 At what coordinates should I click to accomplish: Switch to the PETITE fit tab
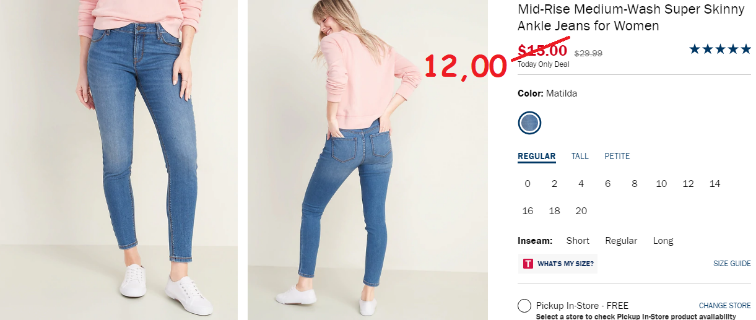tap(617, 156)
